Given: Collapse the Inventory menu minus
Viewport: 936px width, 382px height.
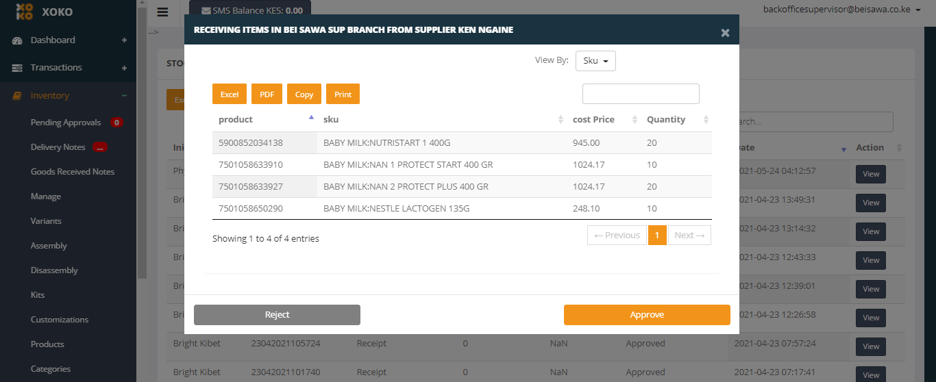Looking at the screenshot, I should tap(124, 96).
